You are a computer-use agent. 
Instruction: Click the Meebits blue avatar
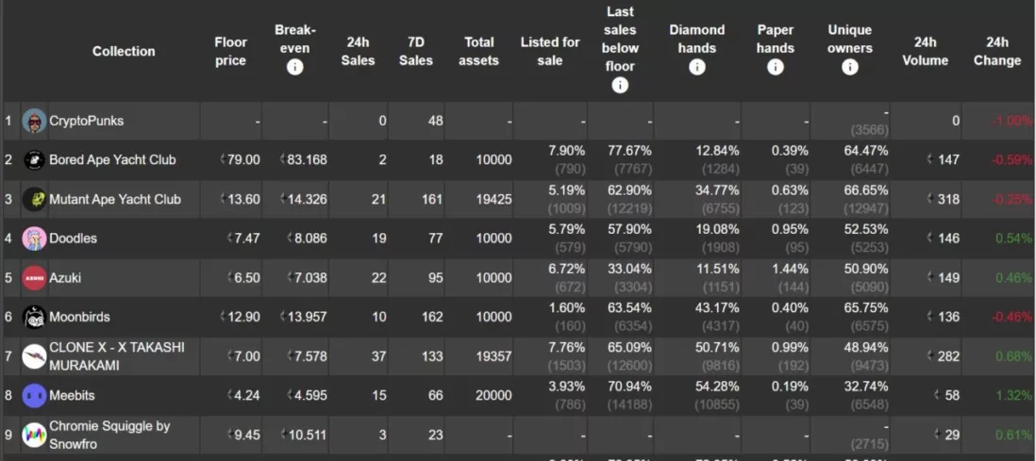tap(34, 396)
